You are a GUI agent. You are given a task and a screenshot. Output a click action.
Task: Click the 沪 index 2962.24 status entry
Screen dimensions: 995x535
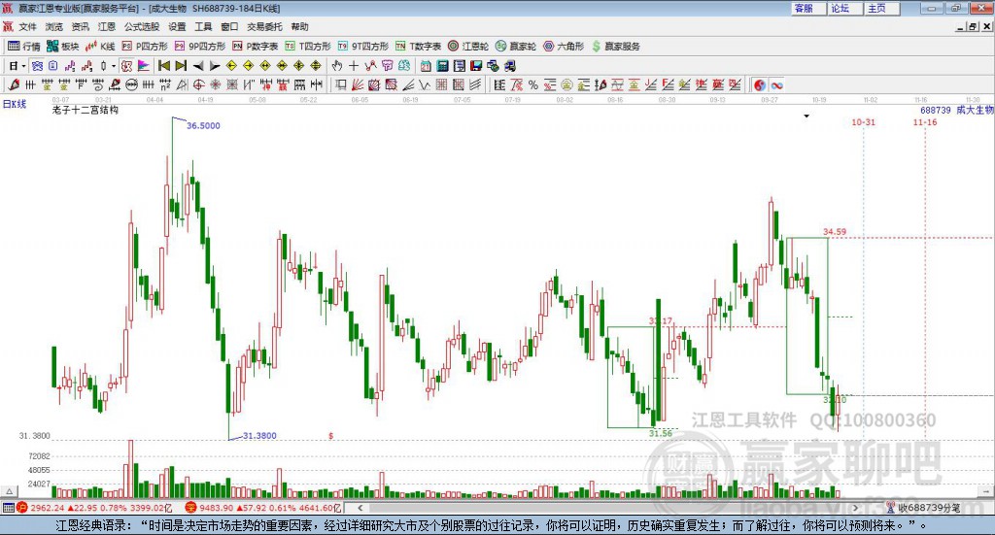[94, 508]
